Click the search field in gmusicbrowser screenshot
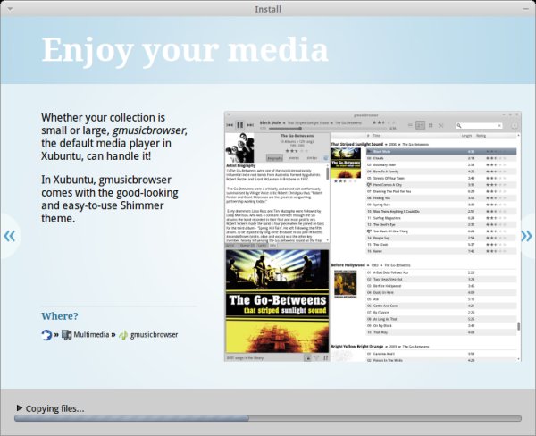 pyautogui.click(x=480, y=125)
